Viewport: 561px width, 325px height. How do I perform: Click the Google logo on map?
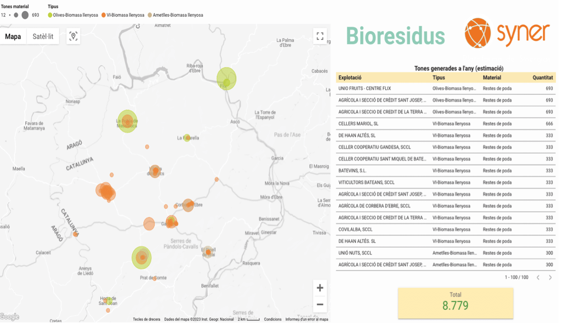click(10, 317)
